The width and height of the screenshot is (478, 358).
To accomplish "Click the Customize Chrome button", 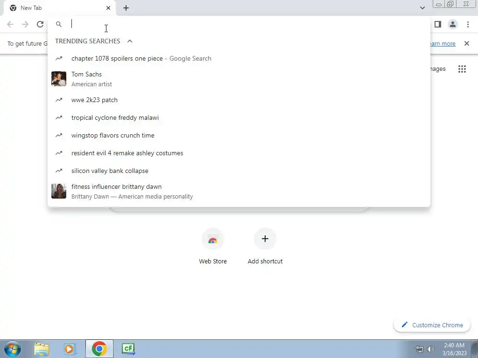I will click(432, 325).
